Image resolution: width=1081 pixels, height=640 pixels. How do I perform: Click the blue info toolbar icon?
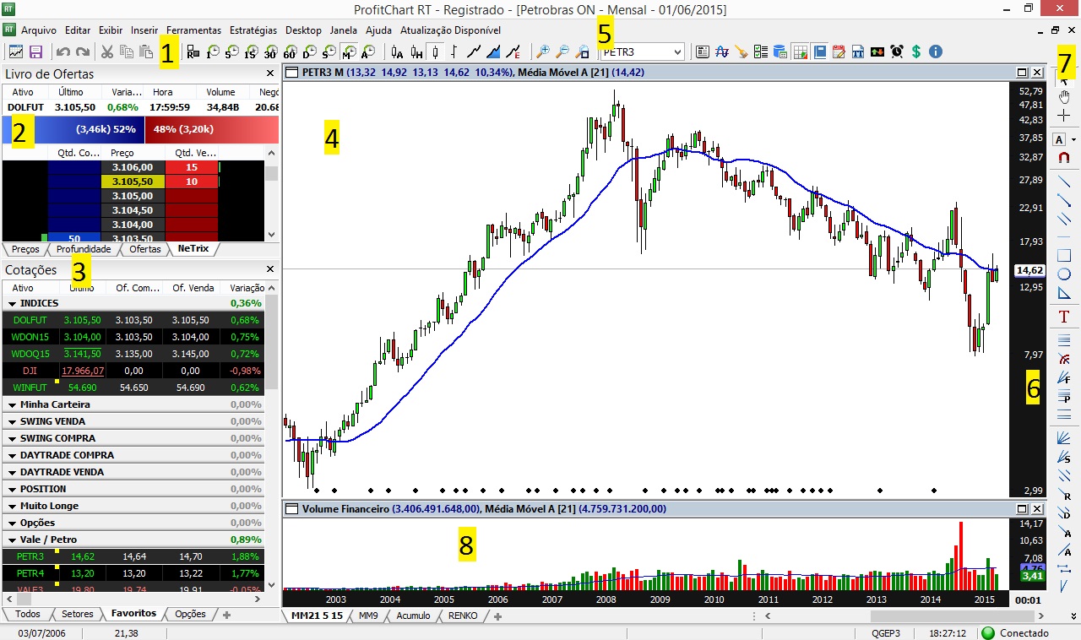click(x=935, y=52)
